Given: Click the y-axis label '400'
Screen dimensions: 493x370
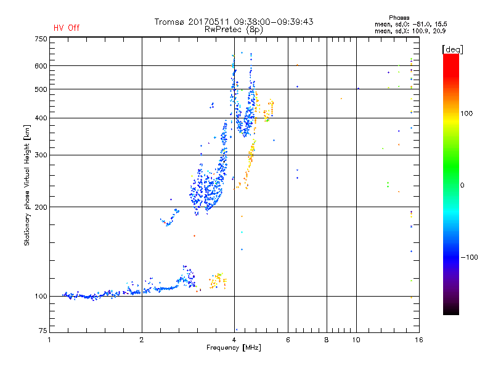Looking at the screenshot, I should coord(41,118).
